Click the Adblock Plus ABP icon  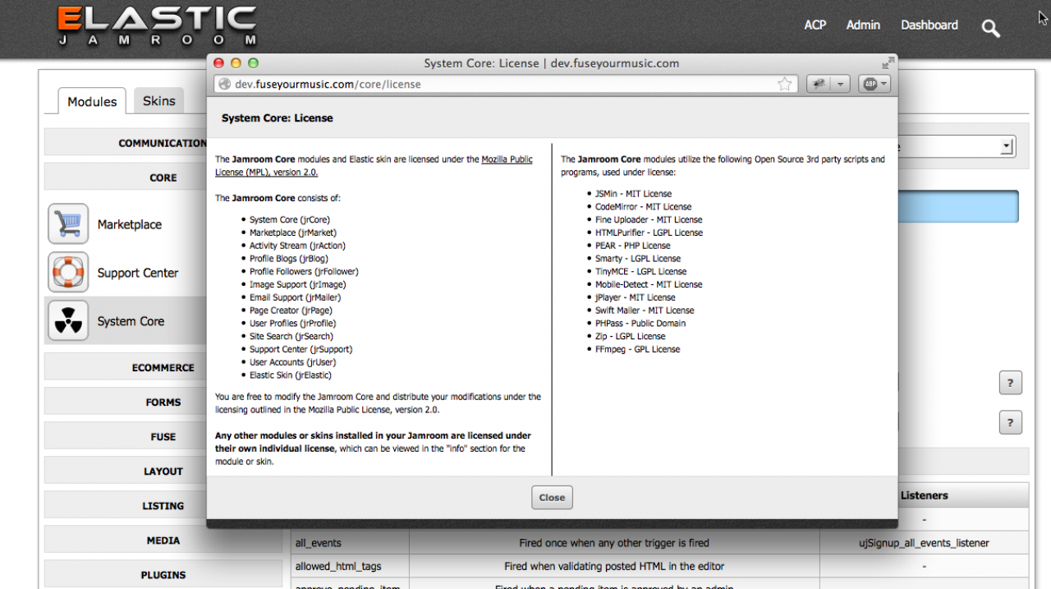click(x=869, y=84)
